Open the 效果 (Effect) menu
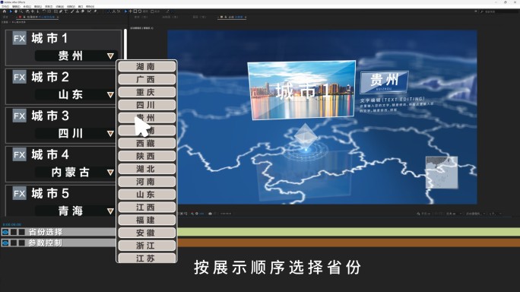Screen dimensions: 520x292 coord(49,6)
